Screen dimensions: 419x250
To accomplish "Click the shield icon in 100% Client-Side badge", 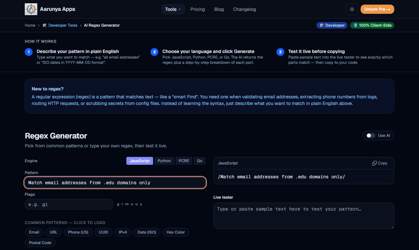I will click(355, 25).
